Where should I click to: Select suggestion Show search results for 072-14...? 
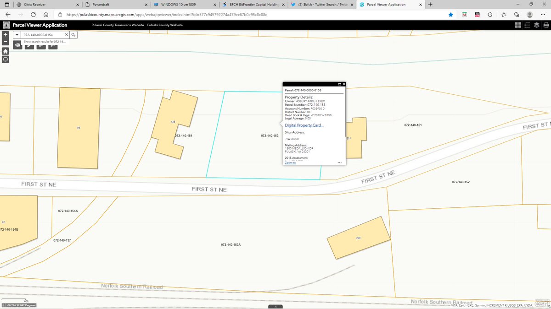click(45, 41)
